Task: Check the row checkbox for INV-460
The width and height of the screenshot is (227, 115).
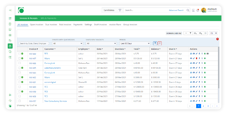Action: 20,87
